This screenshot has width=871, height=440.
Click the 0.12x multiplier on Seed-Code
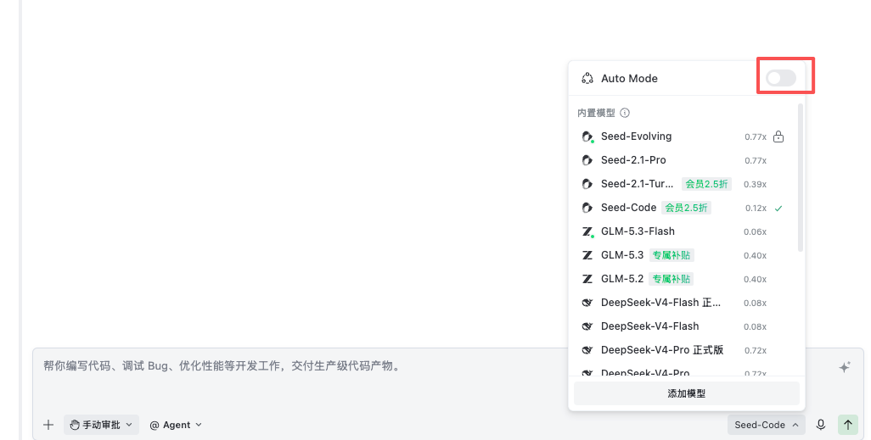(x=756, y=209)
